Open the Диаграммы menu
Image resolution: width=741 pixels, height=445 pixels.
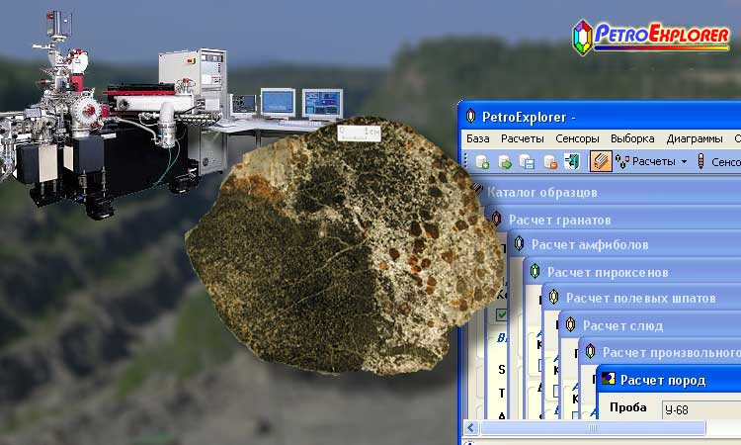(x=695, y=138)
